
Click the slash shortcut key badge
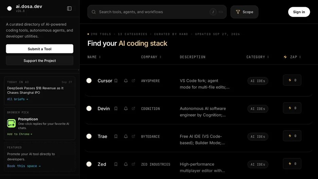[x=213, y=12]
